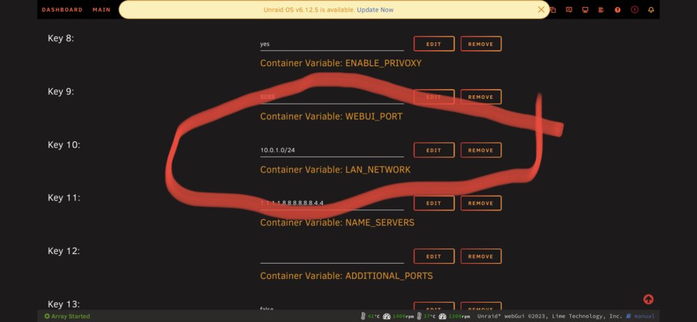Image resolution: width=697 pixels, height=322 pixels.
Task: Remove the ENABLE_PRIVOXY variable
Action: pyautogui.click(x=481, y=44)
